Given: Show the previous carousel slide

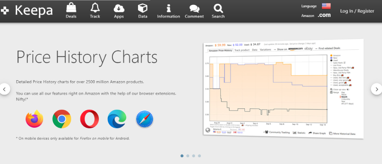Looking at the screenshot, I should click(x=4, y=89).
